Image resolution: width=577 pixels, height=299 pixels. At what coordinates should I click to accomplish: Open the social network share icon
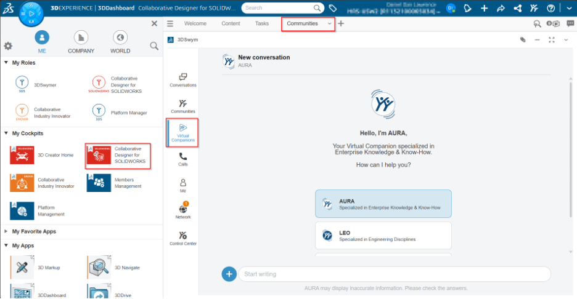click(517, 8)
